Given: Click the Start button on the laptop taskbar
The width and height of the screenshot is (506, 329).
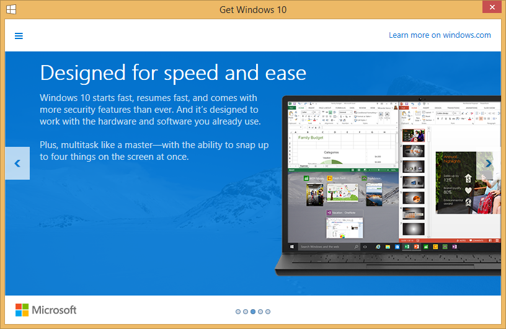Looking at the screenshot, I should (x=293, y=247).
